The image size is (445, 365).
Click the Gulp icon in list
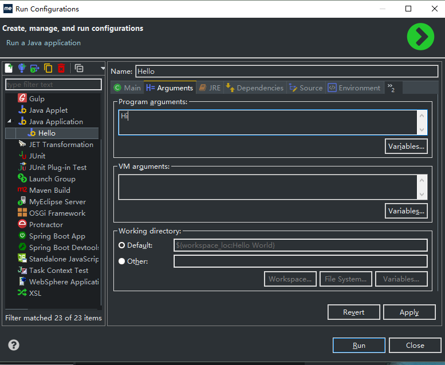coord(22,98)
